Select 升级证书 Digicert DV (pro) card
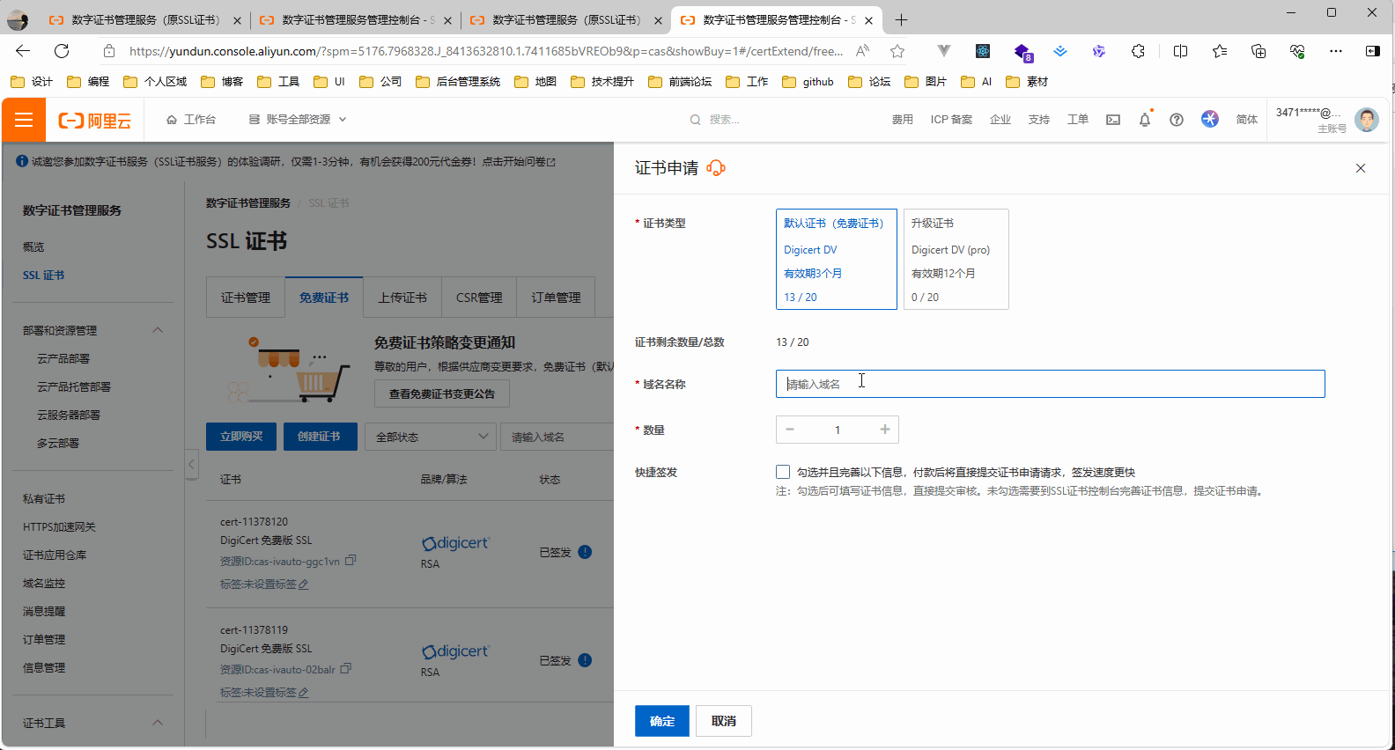Viewport: 1395px width, 750px height. click(x=956, y=259)
